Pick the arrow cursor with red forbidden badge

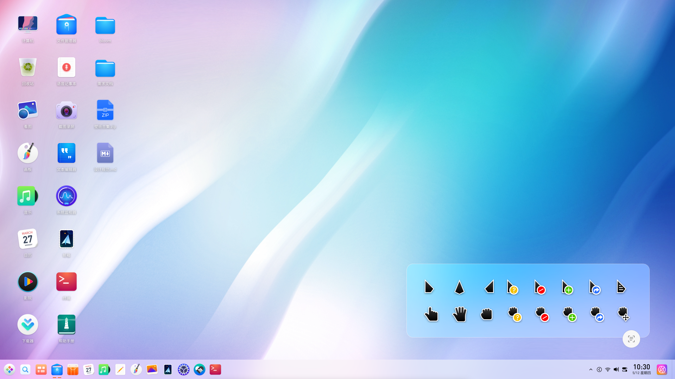(x=540, y=287)
